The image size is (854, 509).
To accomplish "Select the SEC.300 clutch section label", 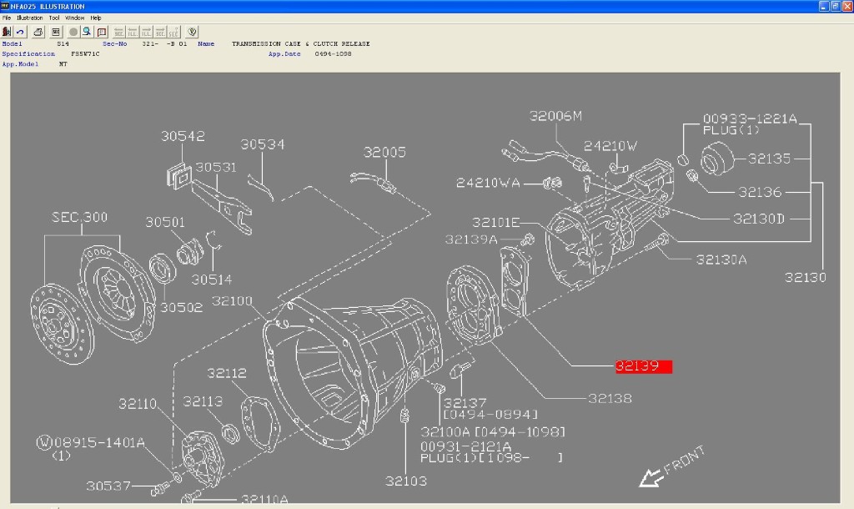I will (x=78, y=218).
